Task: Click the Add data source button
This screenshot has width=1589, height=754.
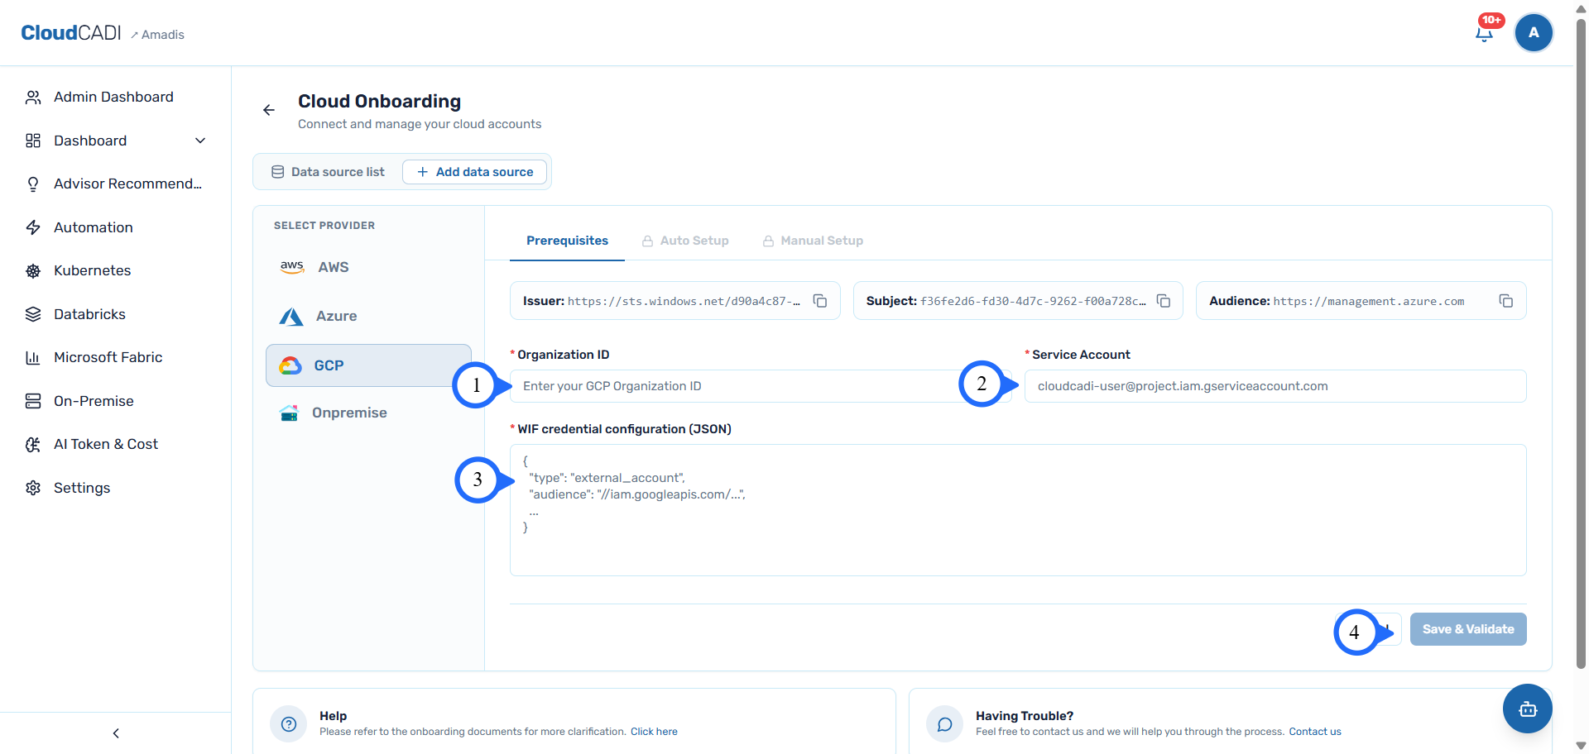Action: pyautogui.click(x=474, y=172)
